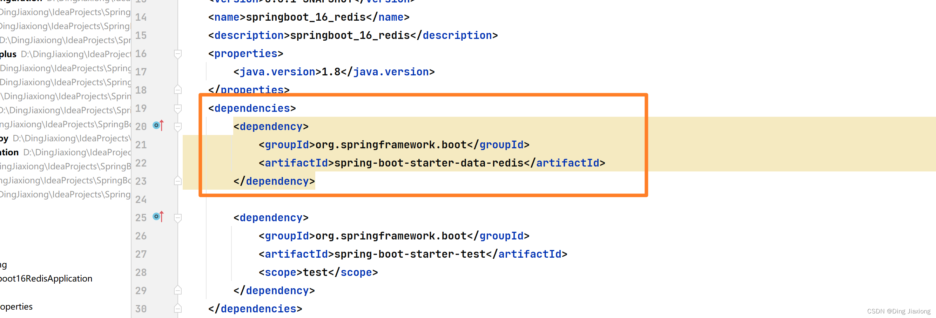
Task: Click the closing dependency tag on line 23
Action: (274, 181)
